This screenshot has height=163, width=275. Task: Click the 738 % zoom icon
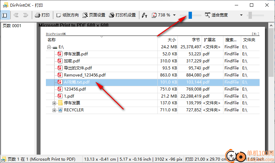pyautogui.click(x=154, y=15)
